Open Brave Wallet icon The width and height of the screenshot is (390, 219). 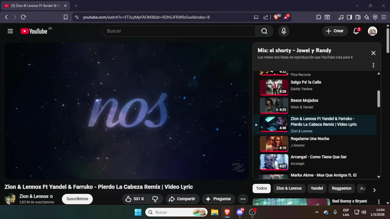pyautogui.click(x=358, y=17)
